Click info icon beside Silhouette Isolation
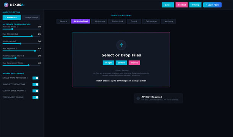The height and width of the screenshot is (137, 233). 25,84
